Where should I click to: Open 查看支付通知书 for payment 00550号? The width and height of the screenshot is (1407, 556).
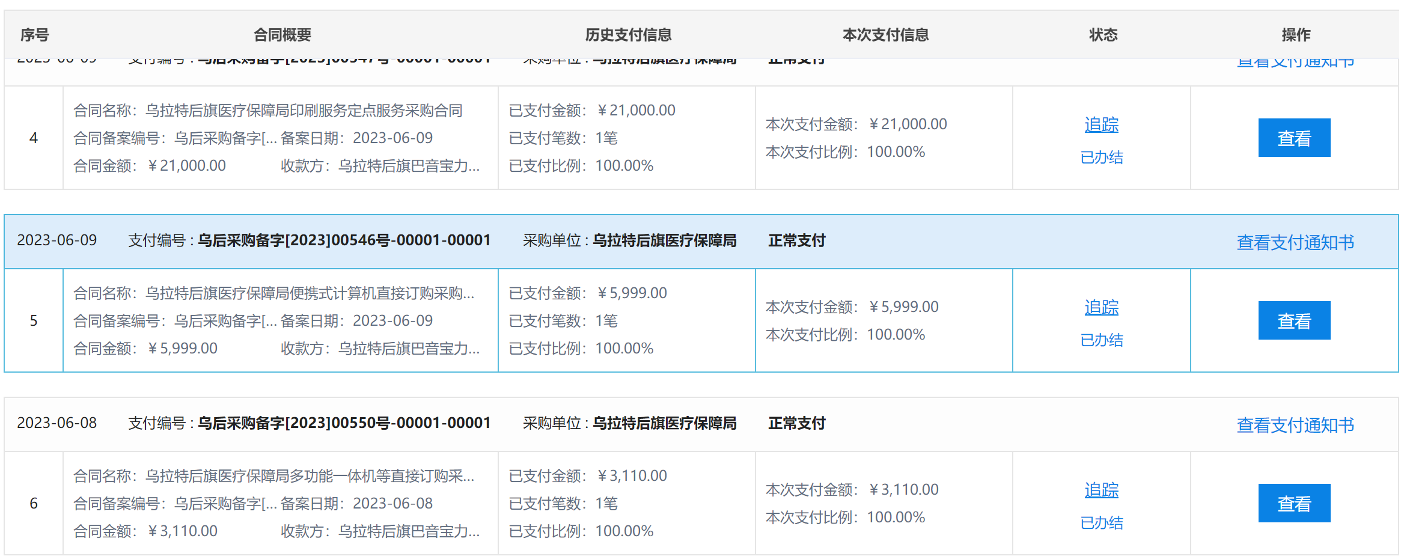1295,424
